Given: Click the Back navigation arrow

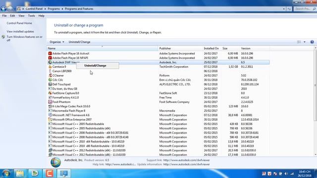Looking at the screenshot, I should point(3,9).
